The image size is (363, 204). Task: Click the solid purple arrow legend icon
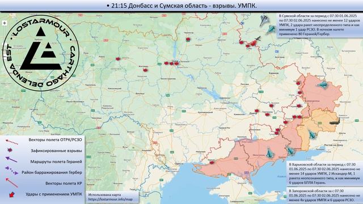click(x=11, y=159)
